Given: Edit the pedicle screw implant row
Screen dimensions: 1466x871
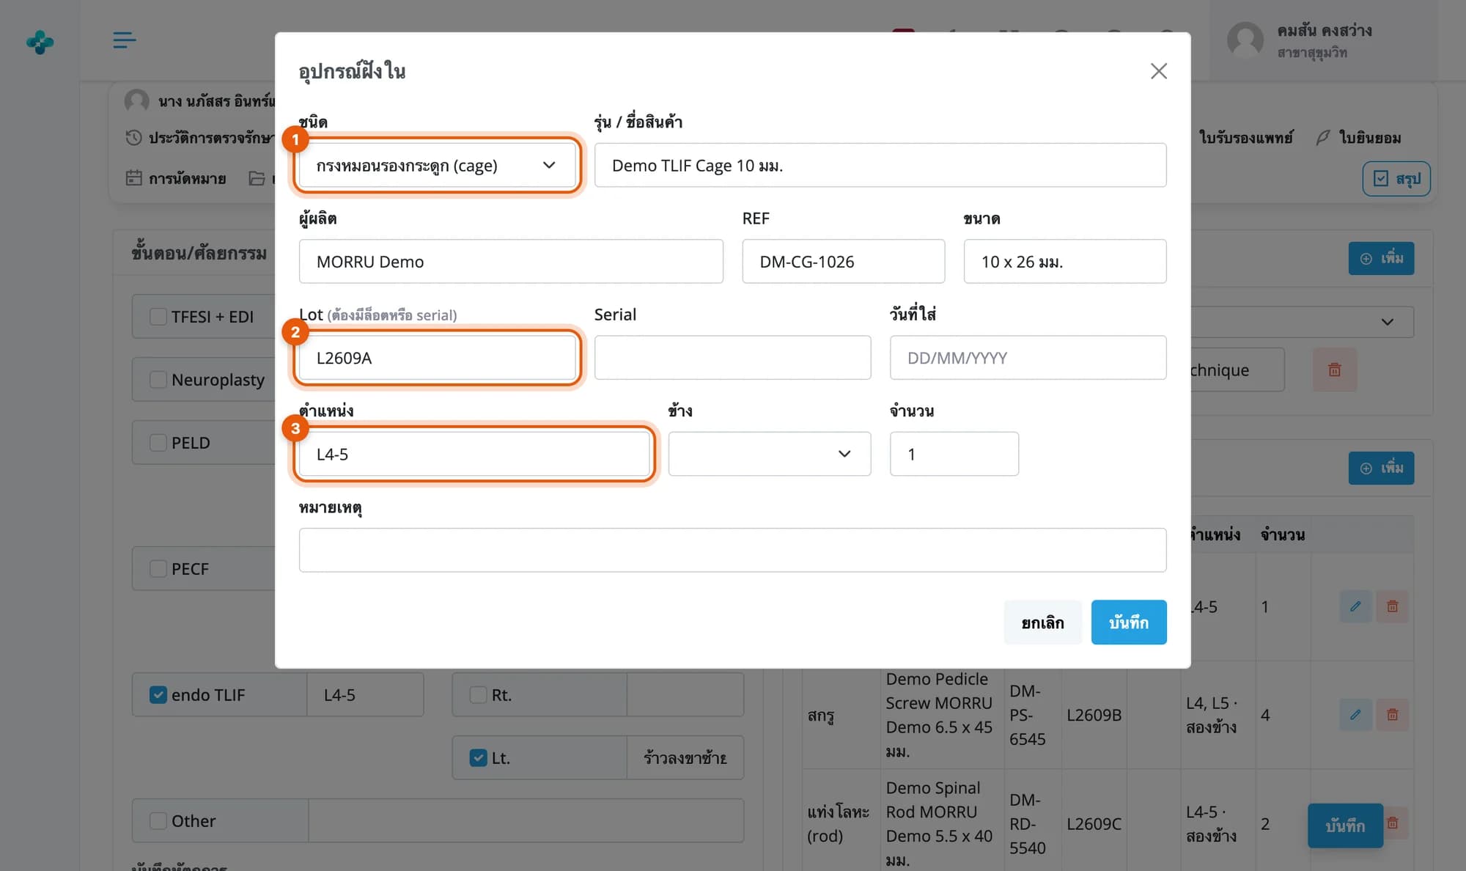Looking at the screenshot, I should pos(1355,715).
